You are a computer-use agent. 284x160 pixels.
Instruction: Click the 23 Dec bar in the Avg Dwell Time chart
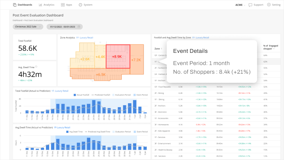click(x=89, y=144)
